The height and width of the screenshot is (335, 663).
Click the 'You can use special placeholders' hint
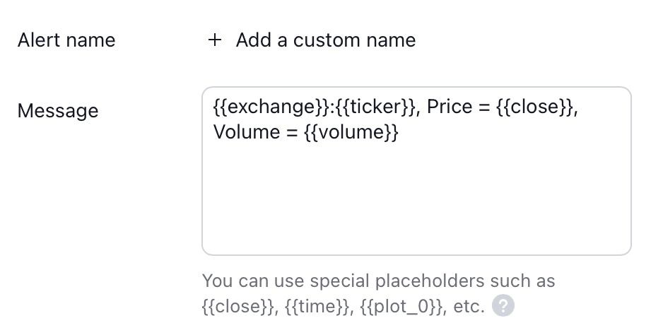pyautogui.click(x=378, y=281)
